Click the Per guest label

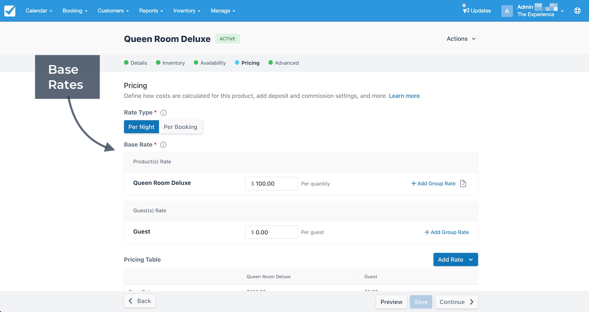pos(312,232)
